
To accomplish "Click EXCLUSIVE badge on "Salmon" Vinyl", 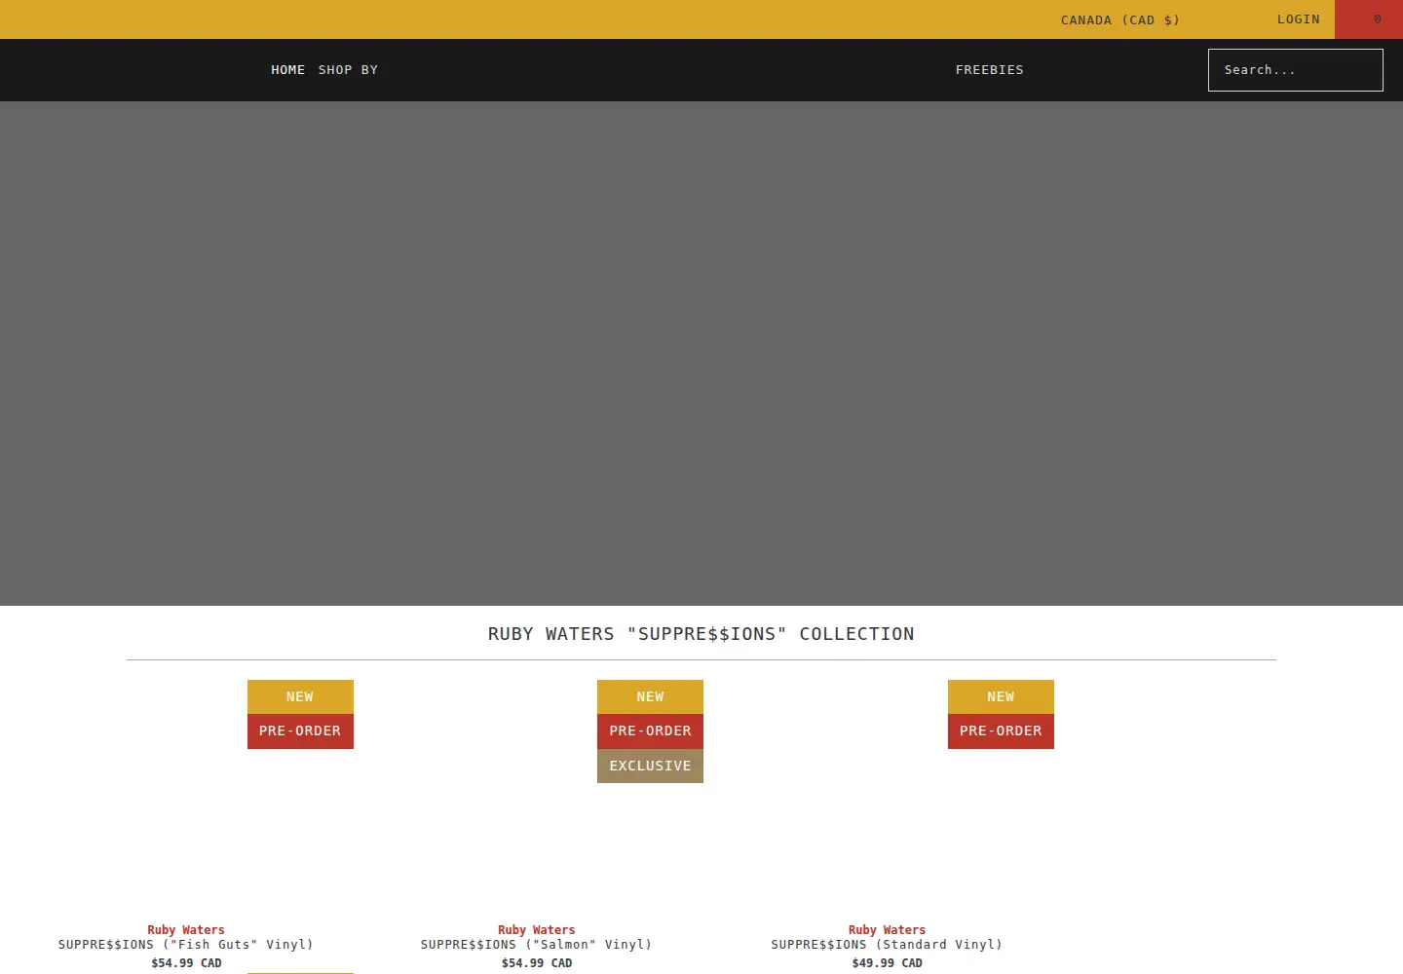I will 650,767.
